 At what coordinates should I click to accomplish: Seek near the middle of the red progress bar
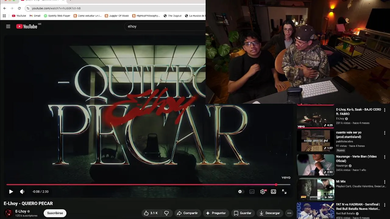pos(141,185)
